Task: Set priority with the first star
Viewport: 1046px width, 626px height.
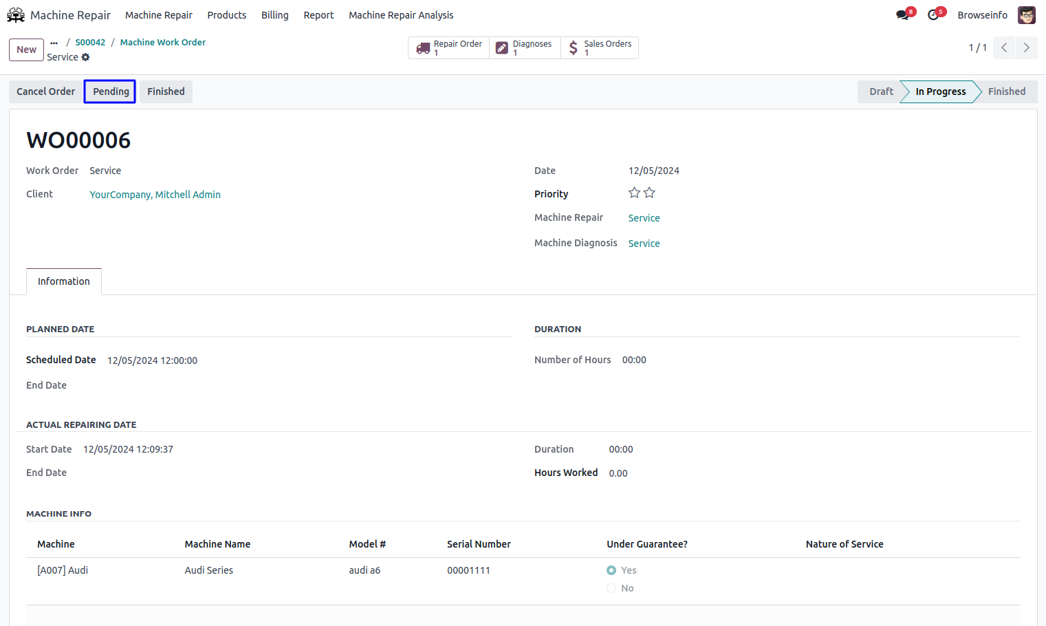Action: [634, 193]
